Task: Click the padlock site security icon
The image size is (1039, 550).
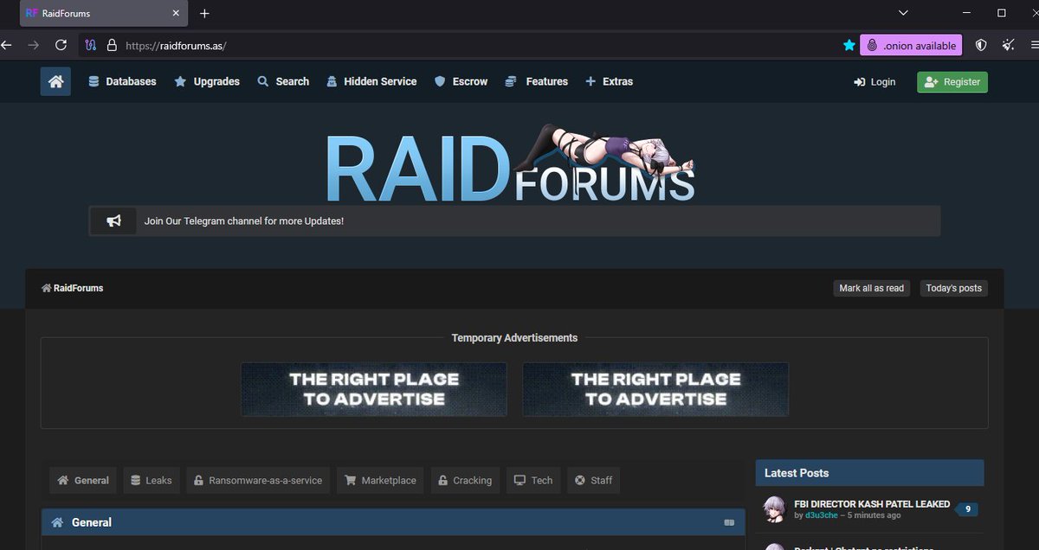Action: tap(112, 45)
